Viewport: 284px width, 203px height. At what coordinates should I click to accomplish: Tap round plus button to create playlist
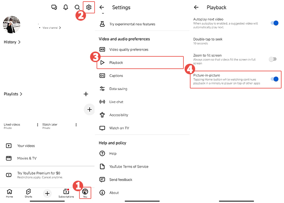[x=89, y=110]
